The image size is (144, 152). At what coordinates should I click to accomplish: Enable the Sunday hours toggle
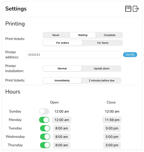coord(44,111)
